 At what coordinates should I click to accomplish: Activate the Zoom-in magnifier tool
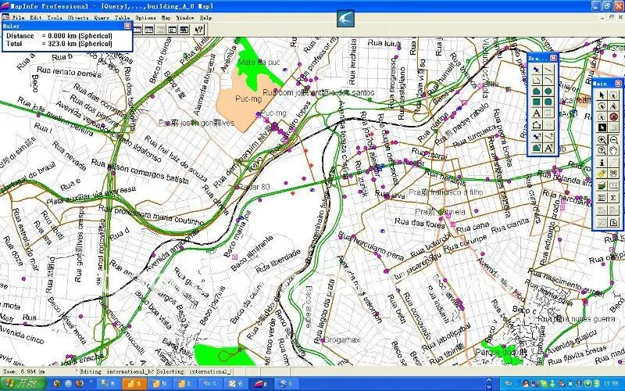tap(602, 140)
